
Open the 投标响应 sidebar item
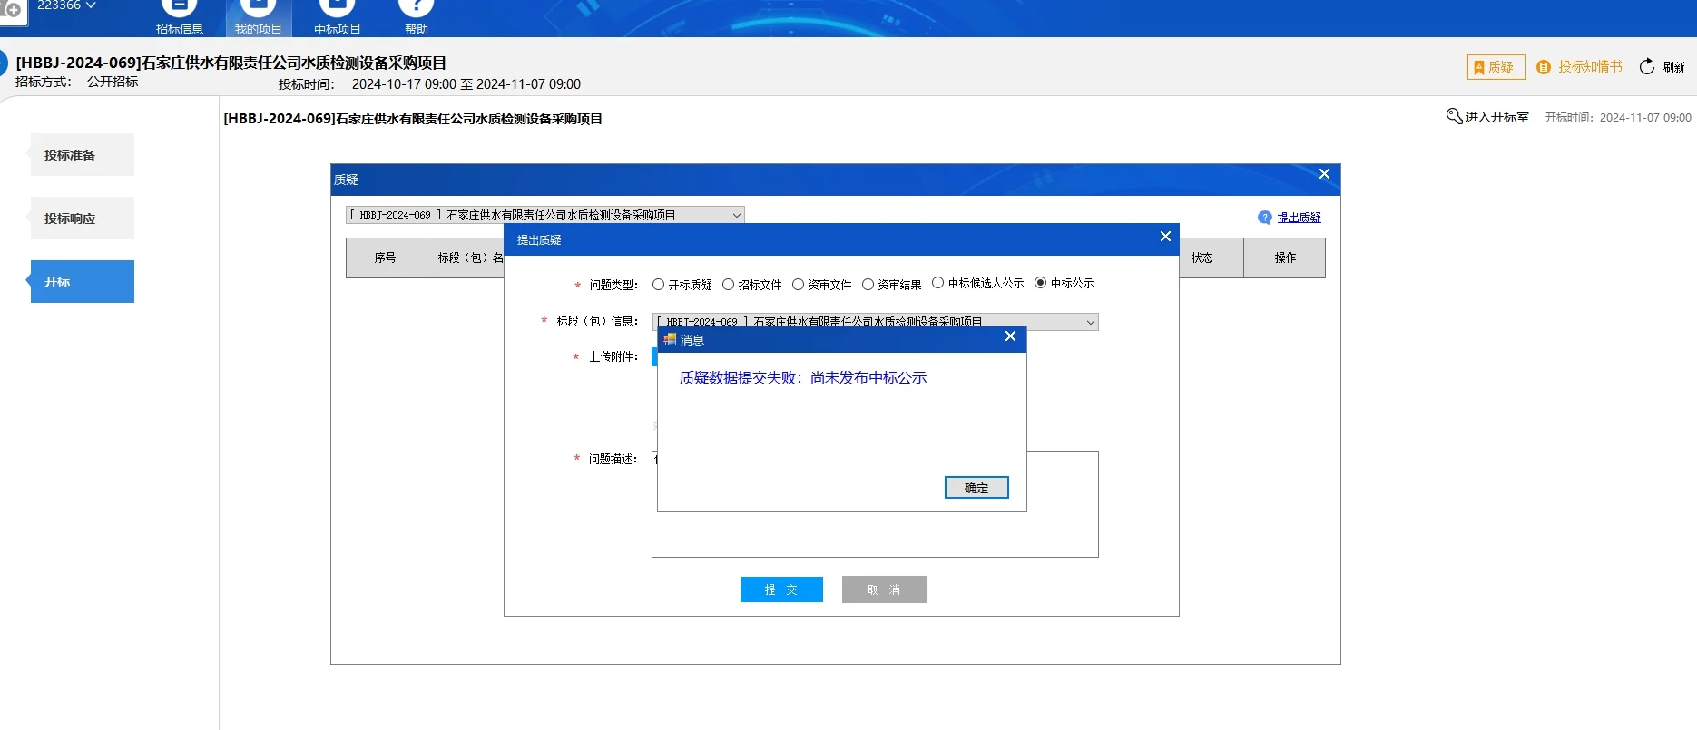[83, 219]
